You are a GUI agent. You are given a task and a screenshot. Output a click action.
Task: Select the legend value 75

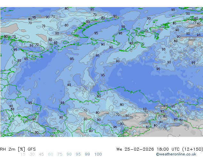click(60, 154)
